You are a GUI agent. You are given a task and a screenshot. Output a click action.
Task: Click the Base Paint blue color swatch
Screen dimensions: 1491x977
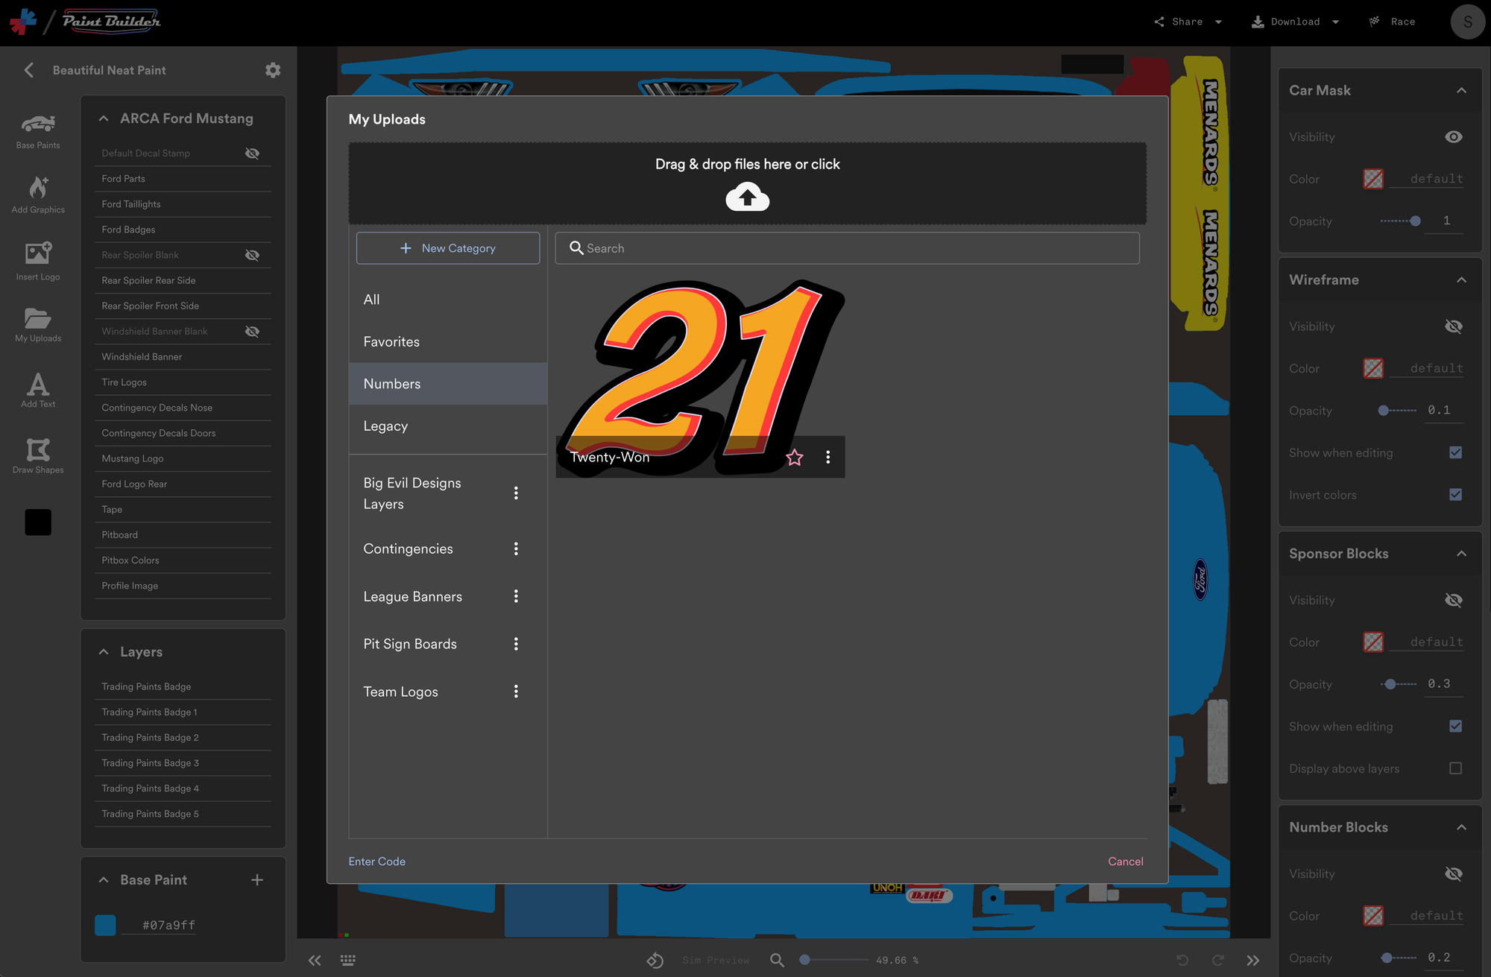coord(105,925)
